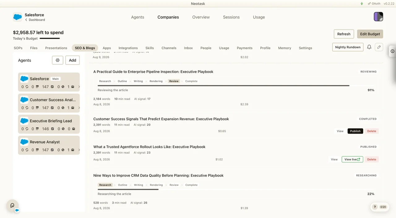Expand the Revenue Analyst agent chevron
Image resolution: width=396 pixels, height=218 pixels.
tap(79, 150)
